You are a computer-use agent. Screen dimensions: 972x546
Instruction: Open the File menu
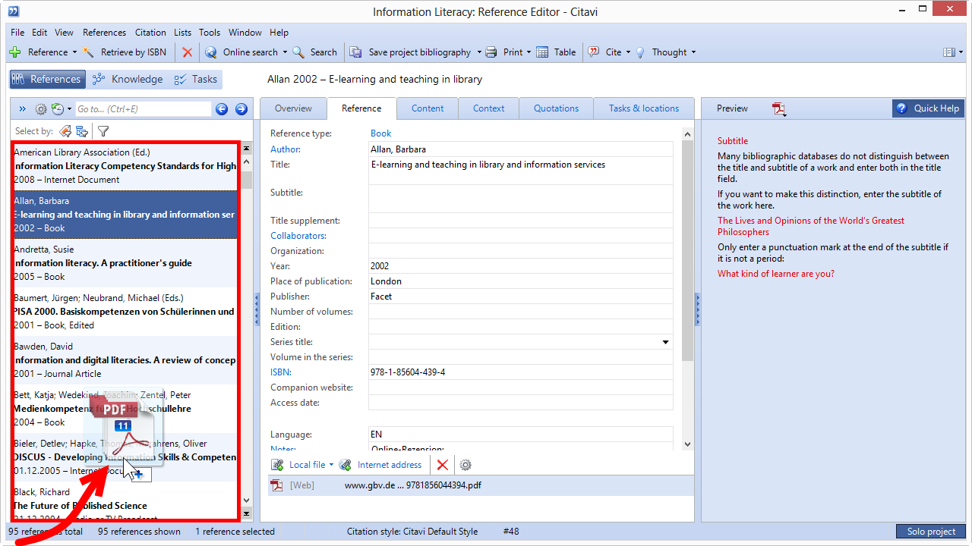17,33
